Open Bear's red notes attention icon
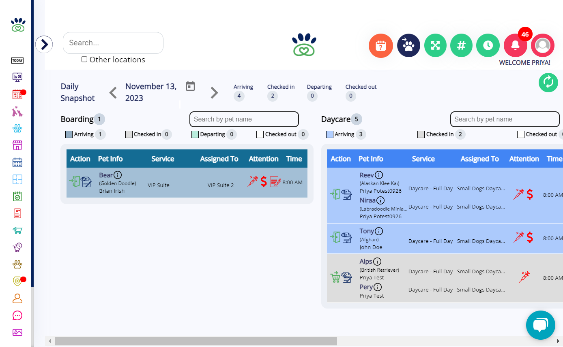The image size is (563, 347). click(275, 182)
